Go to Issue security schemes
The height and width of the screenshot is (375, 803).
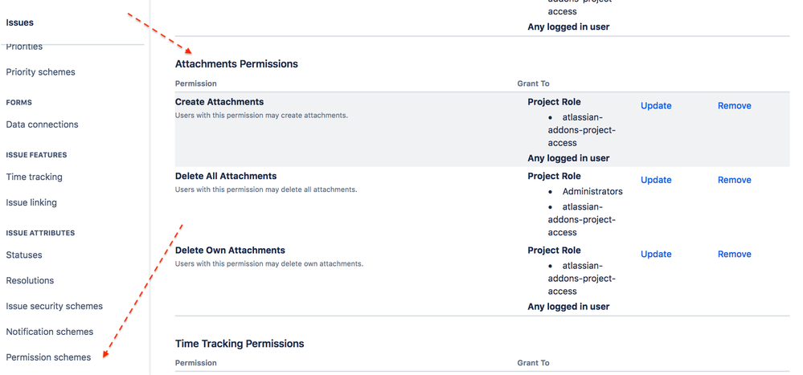click(x=55, y=306)
